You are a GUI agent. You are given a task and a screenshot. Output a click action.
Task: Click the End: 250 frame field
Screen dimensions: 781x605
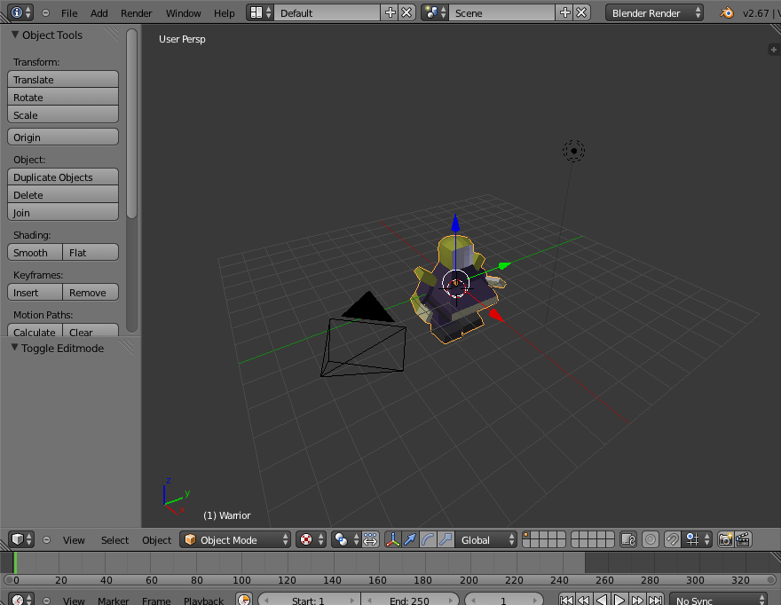pyautogui.click(x=411, y=600)
